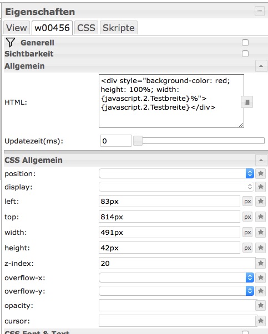Viewport: 268px width, 334px height.
Task: Click the filter funnel icon beside Generell
Action: click(x=10, y=43)
